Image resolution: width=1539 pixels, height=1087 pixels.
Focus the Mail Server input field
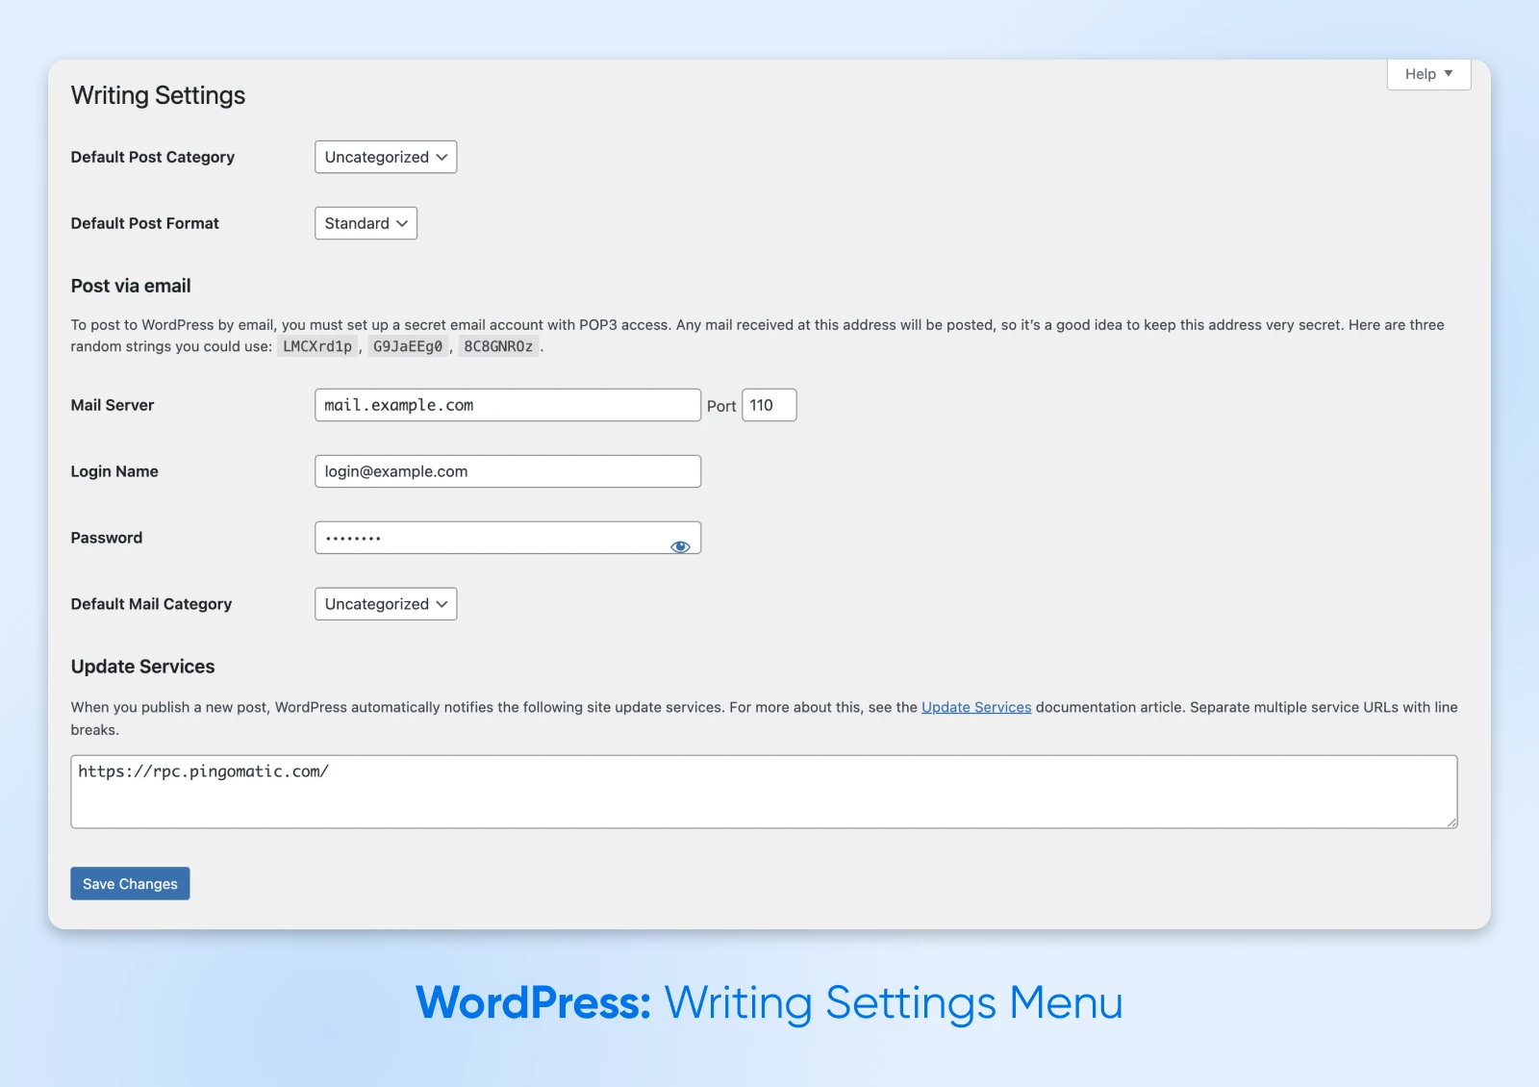pyautogui.click(x=507, y=405)
